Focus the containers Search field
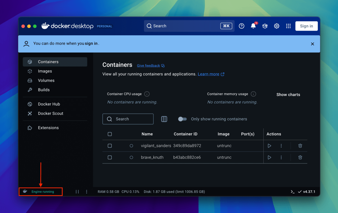This screenshot has width=338, height=213. [x=128, y=119]
